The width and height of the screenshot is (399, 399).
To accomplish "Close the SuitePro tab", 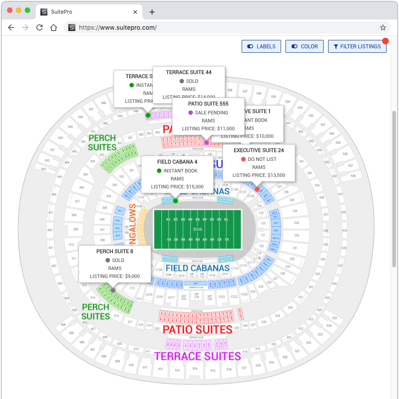I will [135, 12].
